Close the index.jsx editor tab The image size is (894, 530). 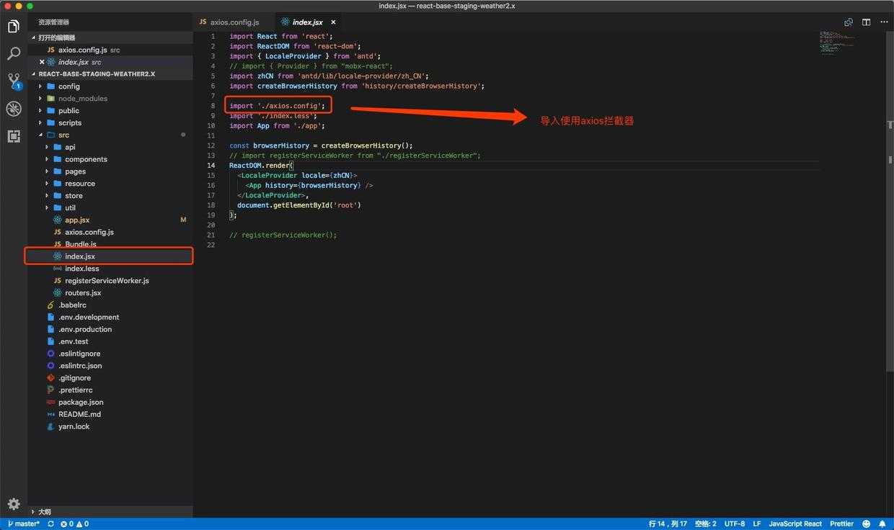[x=333, y=22]
